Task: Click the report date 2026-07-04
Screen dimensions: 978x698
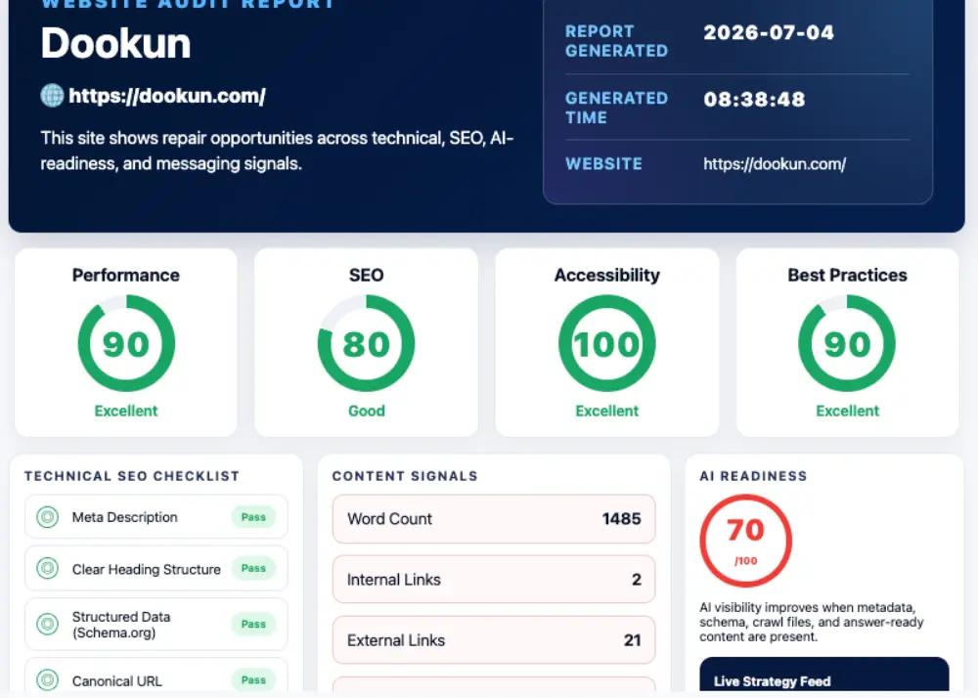Action: 769,32
